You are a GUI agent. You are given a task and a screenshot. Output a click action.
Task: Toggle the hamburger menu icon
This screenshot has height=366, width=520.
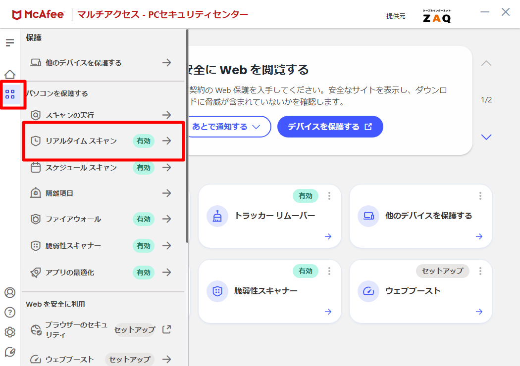pos(10,43)
